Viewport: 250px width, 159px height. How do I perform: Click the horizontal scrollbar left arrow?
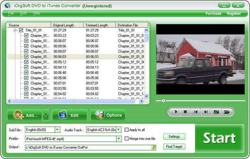[x=10, y=101]
